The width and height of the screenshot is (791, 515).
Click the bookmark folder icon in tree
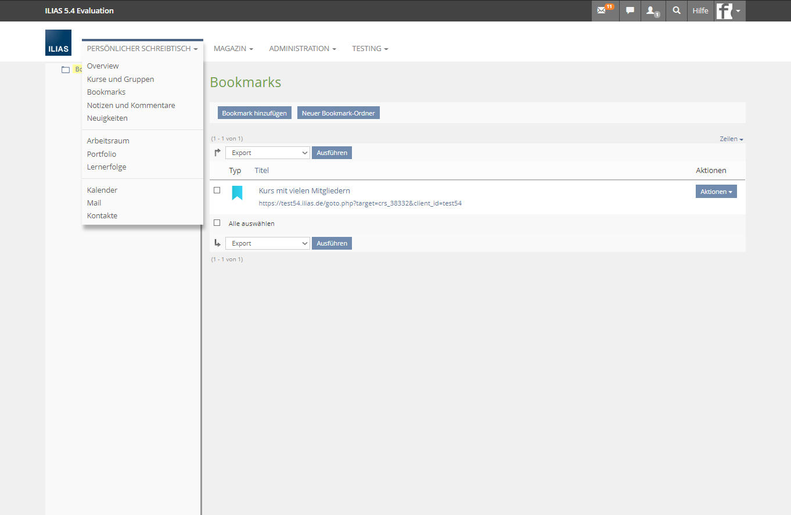tap(66, 70)
